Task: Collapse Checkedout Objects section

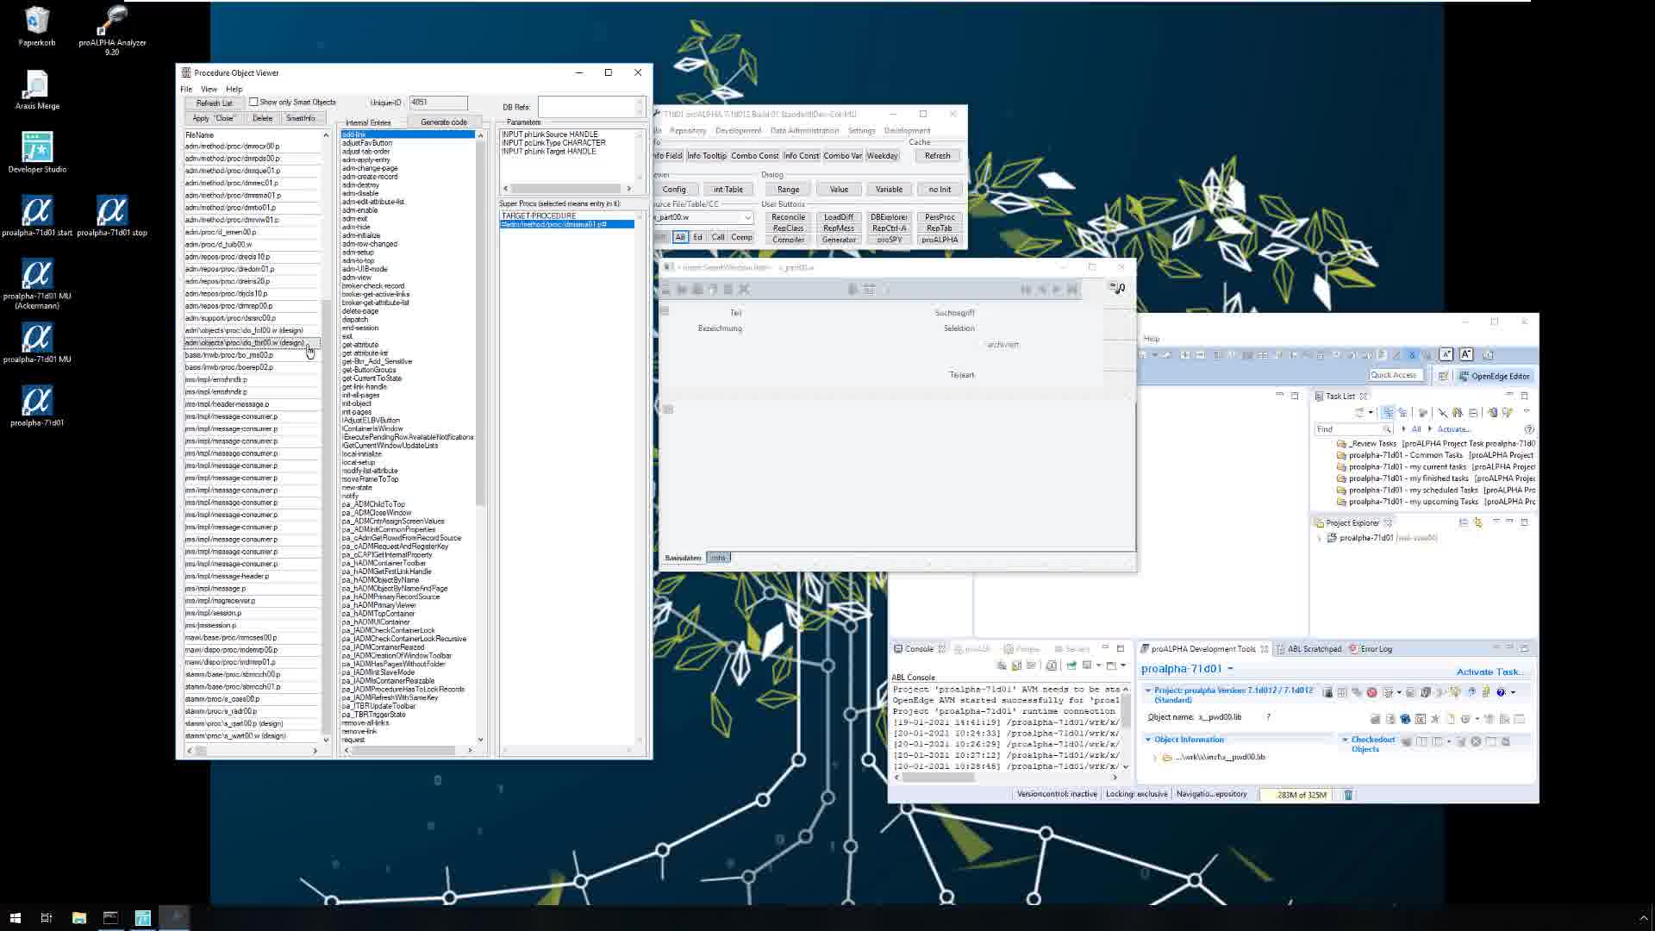Action: click(x=1345, y=740)
